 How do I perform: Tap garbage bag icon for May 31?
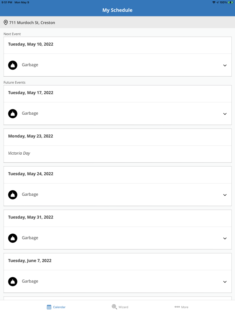point(13,238)
